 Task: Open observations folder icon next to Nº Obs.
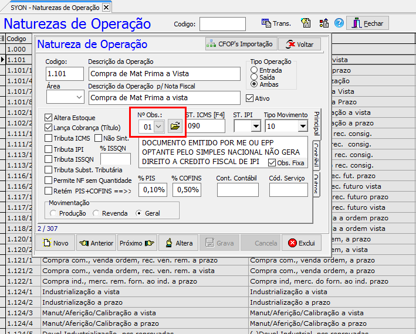175,127
